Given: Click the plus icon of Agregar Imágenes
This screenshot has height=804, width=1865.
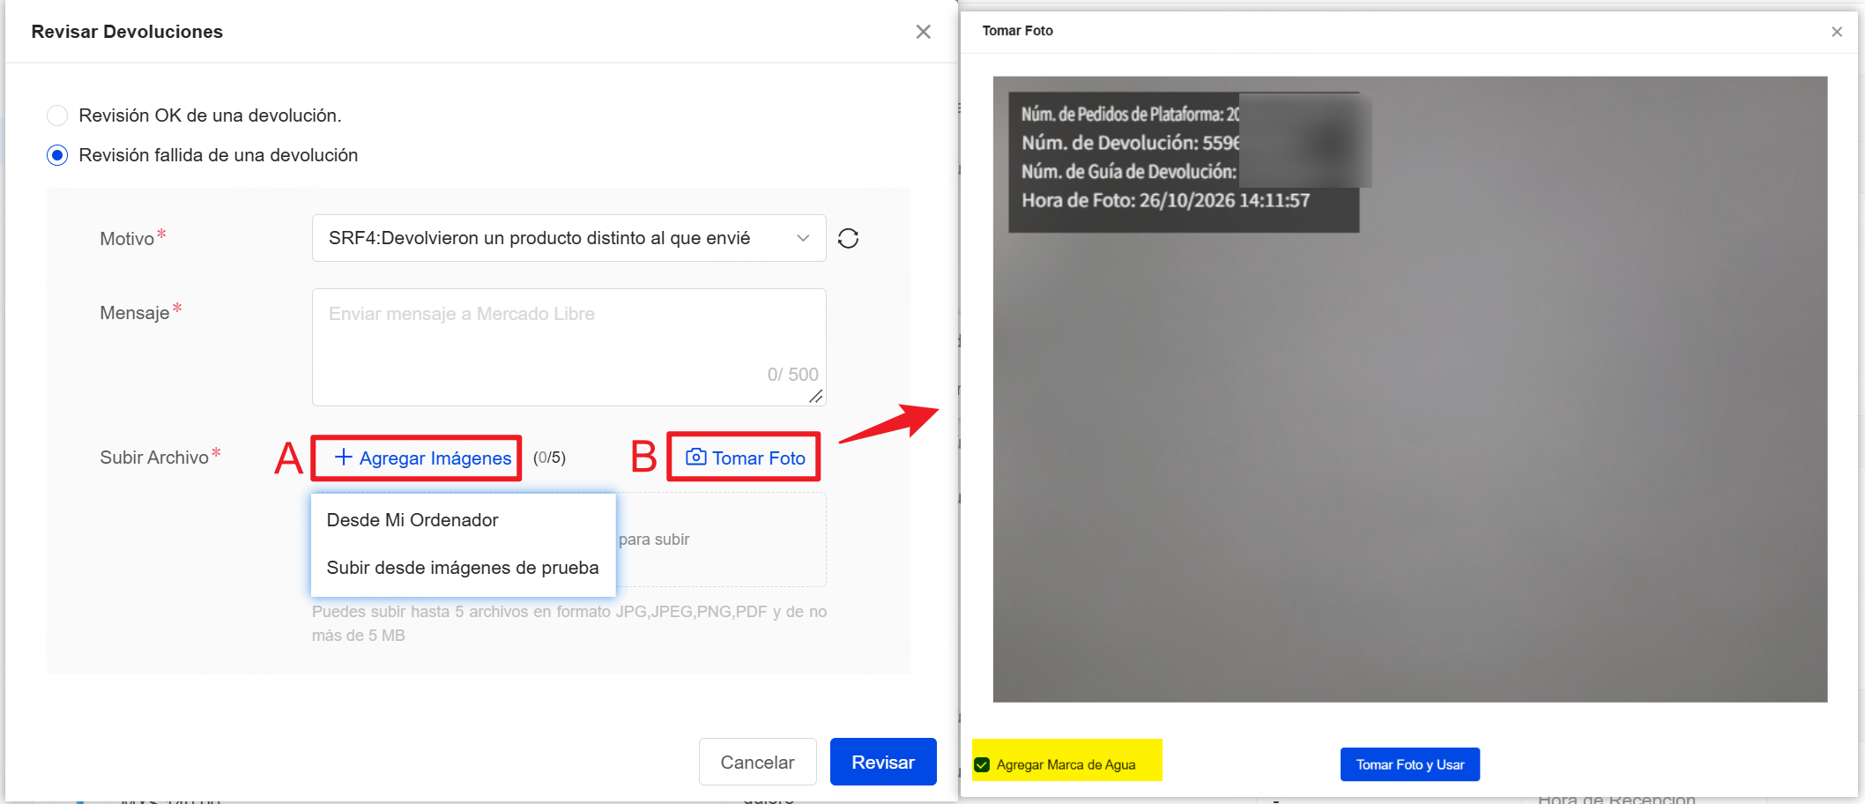Looking at the screenshot, I should coord(343,457).
